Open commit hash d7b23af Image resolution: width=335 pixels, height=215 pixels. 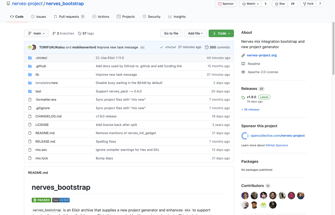point(171,47)
